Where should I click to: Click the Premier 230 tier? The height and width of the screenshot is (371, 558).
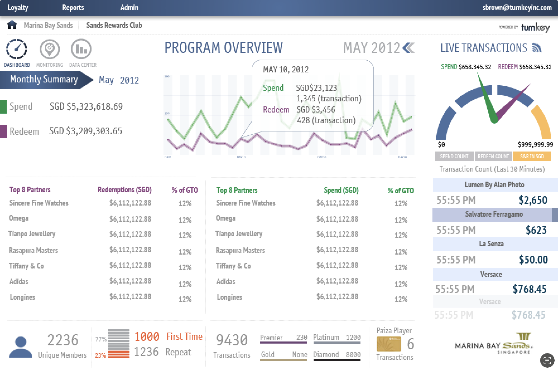pyautogui.click(x=283, y=338)
